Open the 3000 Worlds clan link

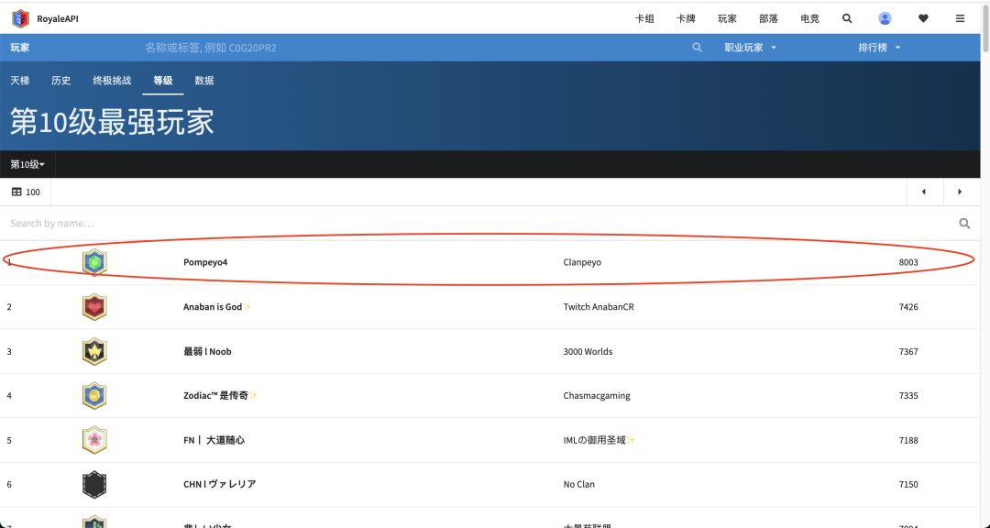point(588,351)
